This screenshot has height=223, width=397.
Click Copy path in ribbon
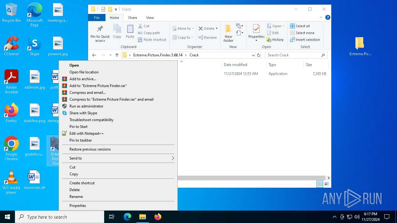pos(149,33)
